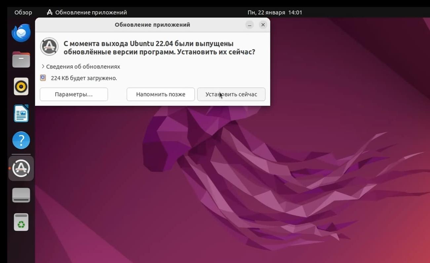
Task: Close the update dialog window
Action: pos(263,25)
